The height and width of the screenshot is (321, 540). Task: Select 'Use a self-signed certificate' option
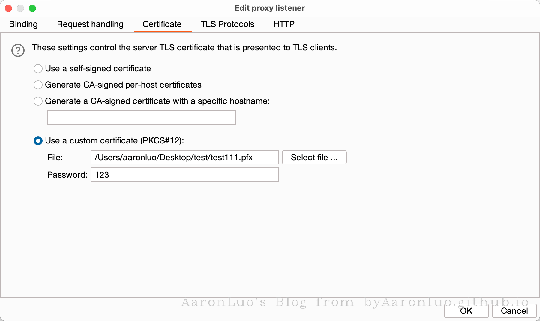coord(38,69)
